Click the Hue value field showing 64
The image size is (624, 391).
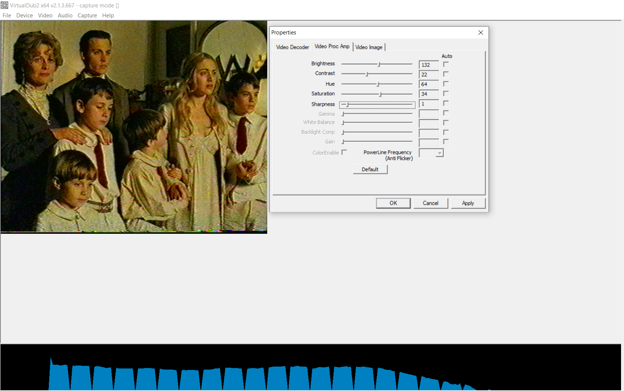(429, 84)
